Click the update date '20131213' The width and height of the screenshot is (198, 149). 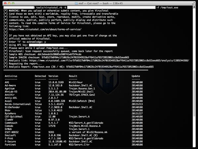click(x=137, y=104)
